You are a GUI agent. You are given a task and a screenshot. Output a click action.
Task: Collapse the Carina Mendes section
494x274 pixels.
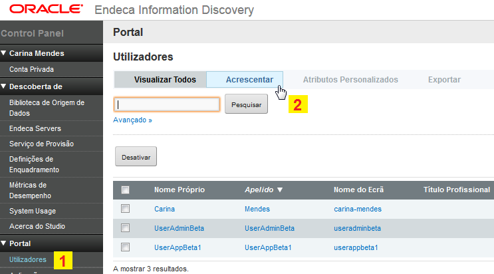pyautogui.click(x=4, y=53)
